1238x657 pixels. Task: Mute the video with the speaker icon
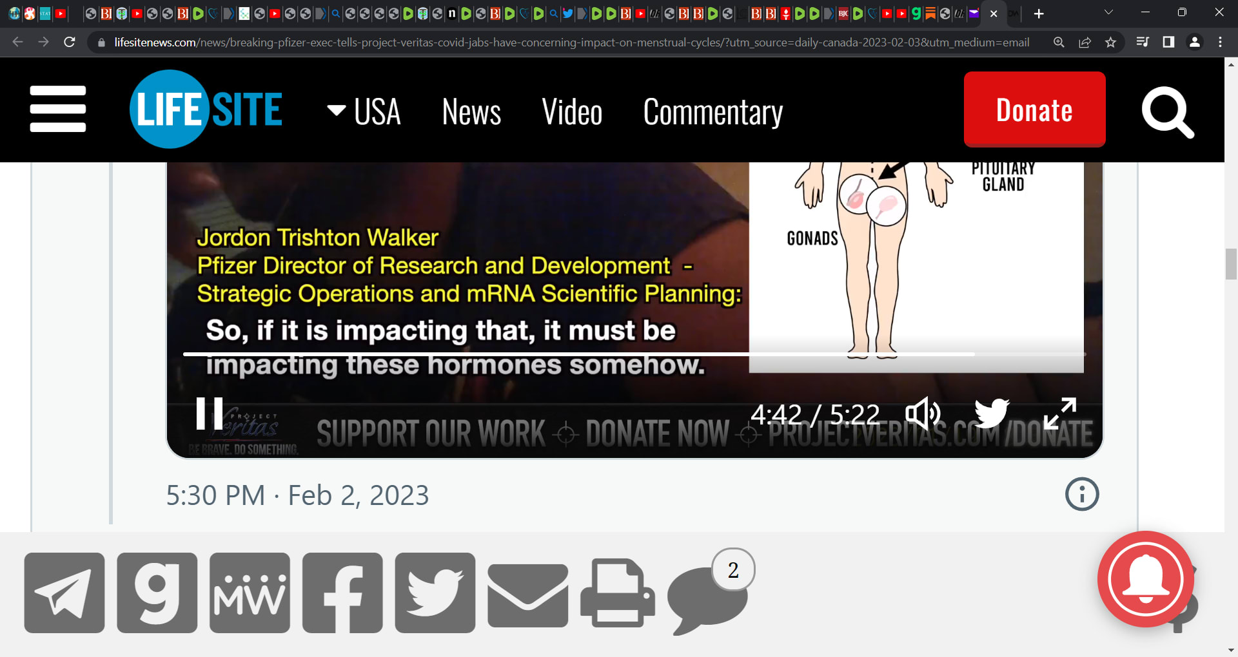(923, 413)
